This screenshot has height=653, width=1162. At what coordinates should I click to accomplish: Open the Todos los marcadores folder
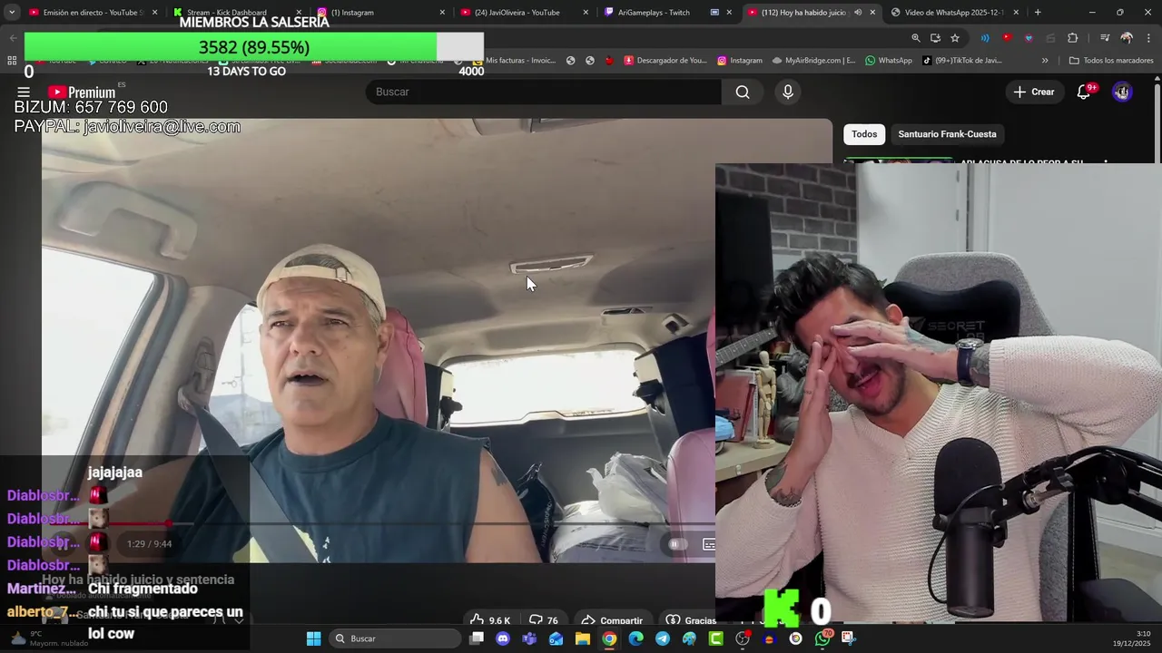tap(1111, 61)
